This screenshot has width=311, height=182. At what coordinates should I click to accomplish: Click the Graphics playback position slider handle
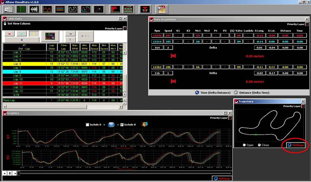click(x=19, y=173)
